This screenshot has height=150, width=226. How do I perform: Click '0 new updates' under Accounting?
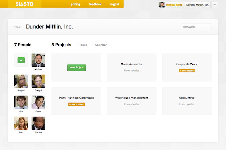click(187, 104)
